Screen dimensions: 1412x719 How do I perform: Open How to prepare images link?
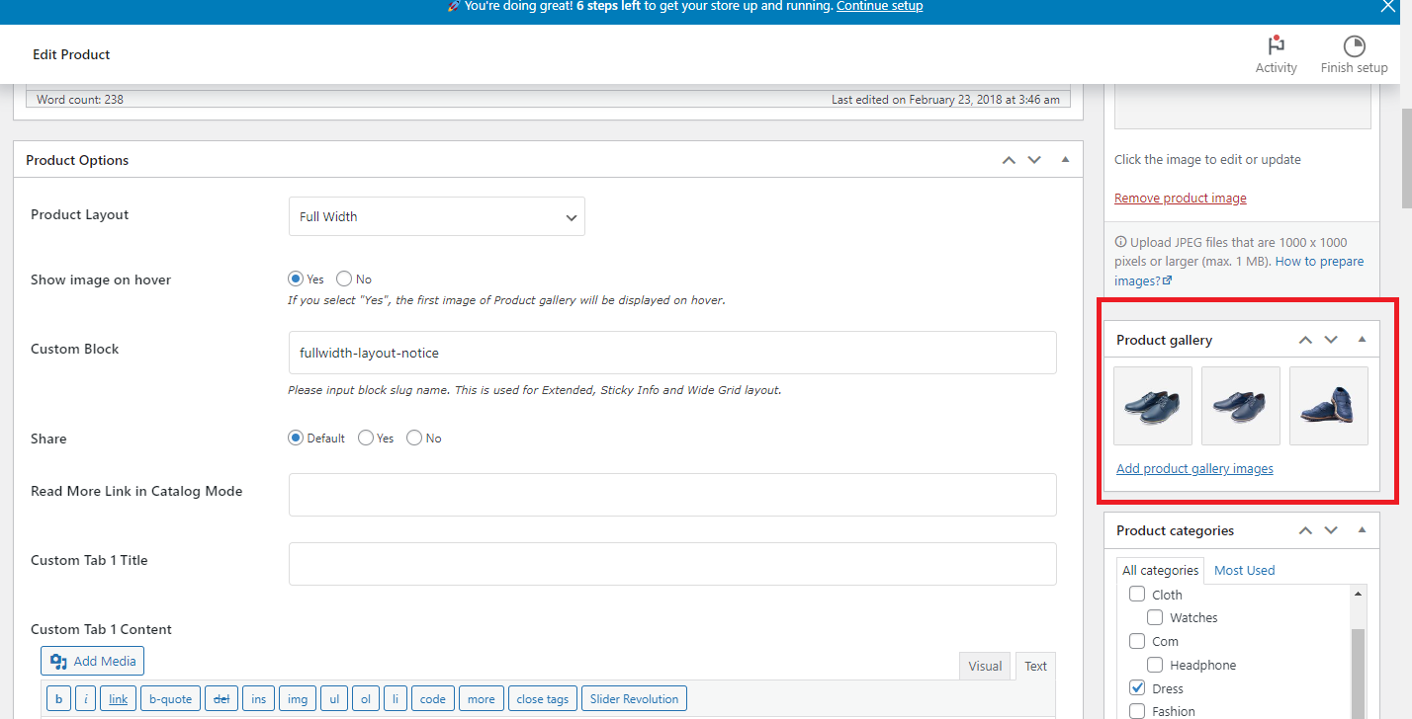click(1239, 271)
